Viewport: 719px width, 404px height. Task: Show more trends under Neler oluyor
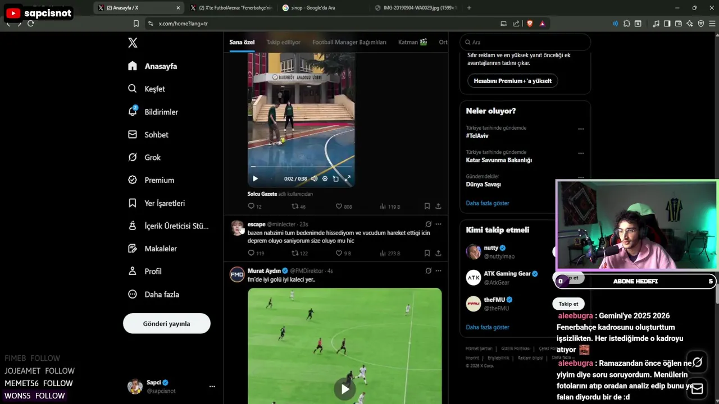click(x=488, y=203)
